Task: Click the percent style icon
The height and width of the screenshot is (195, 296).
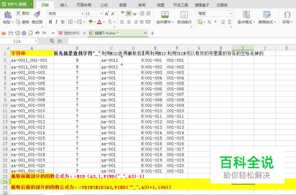Action: [209, 22]
